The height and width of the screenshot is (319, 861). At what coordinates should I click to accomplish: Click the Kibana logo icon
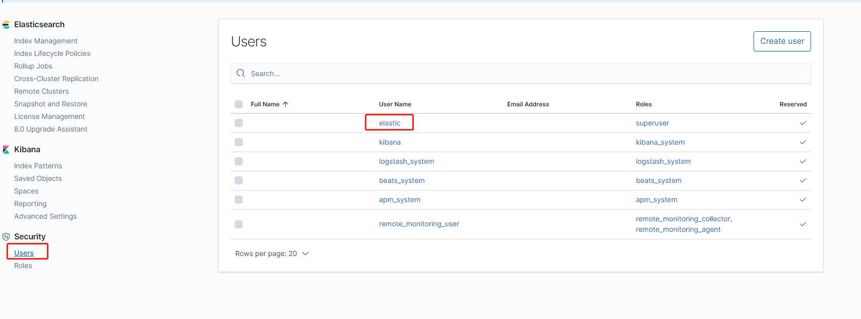pyautogui.click(x=6, y=150)
